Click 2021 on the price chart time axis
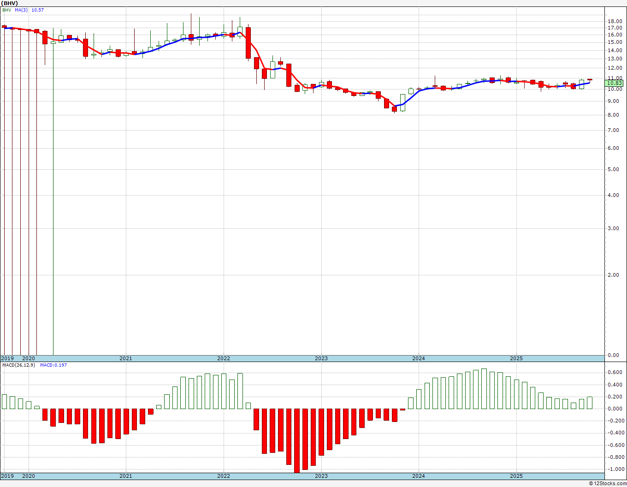 [x=126, y=358]
